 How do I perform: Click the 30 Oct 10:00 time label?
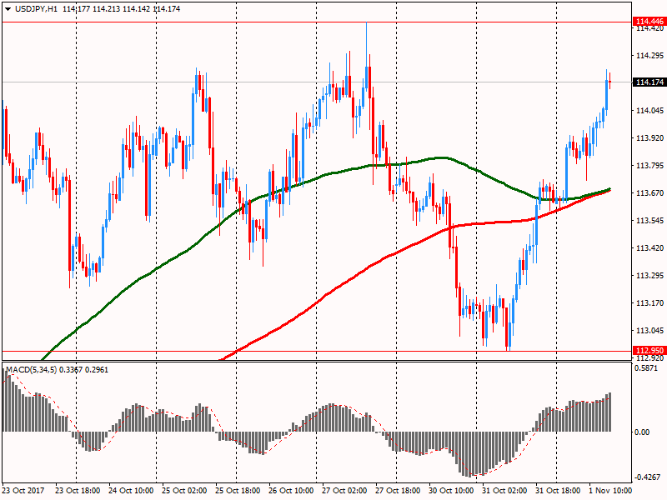coord(451,491)
